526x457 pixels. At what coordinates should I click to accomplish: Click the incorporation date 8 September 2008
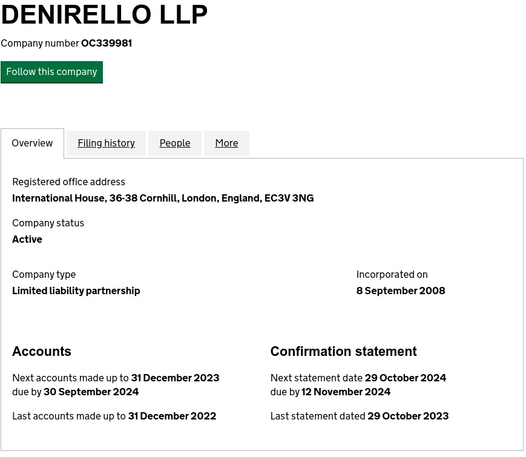[x=401, y=291]
